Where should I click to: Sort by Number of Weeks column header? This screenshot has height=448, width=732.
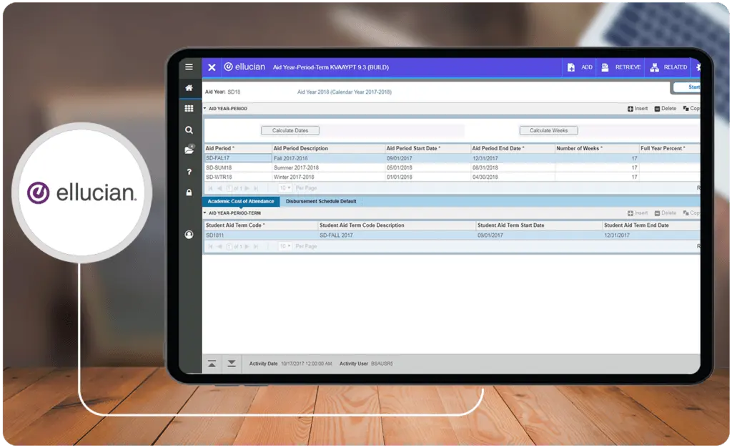click(x=597, y=148)
